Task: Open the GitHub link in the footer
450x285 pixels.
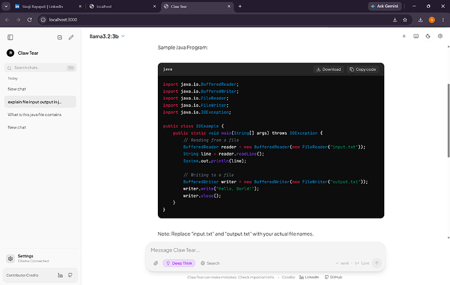Action: coord(333,277)
